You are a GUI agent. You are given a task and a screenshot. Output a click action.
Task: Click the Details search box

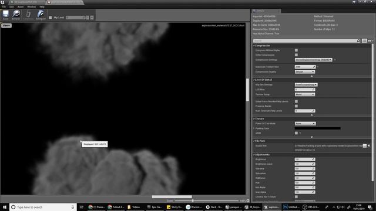pyautogui.click(x=305, y=41)
